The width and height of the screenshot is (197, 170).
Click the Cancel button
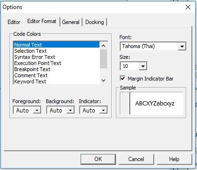[x=136, y=159]
